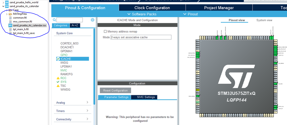Collapse the sand_prueba_rtc_calendar project tree

[3, 6]
